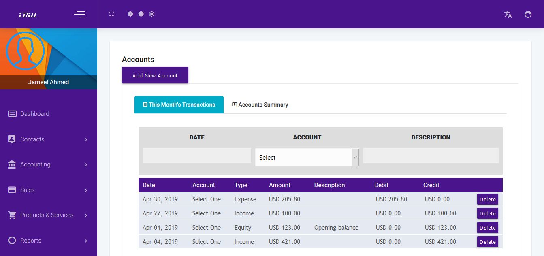Click the Reports icon in the sidebar
This screenshot has width=544, height=256.
coord(11,241)
